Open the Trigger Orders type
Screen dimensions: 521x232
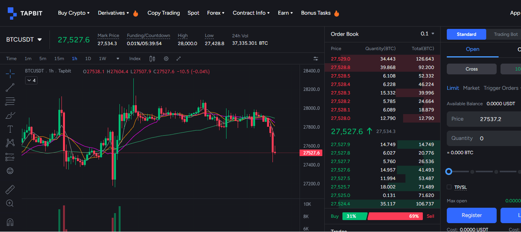501,88
